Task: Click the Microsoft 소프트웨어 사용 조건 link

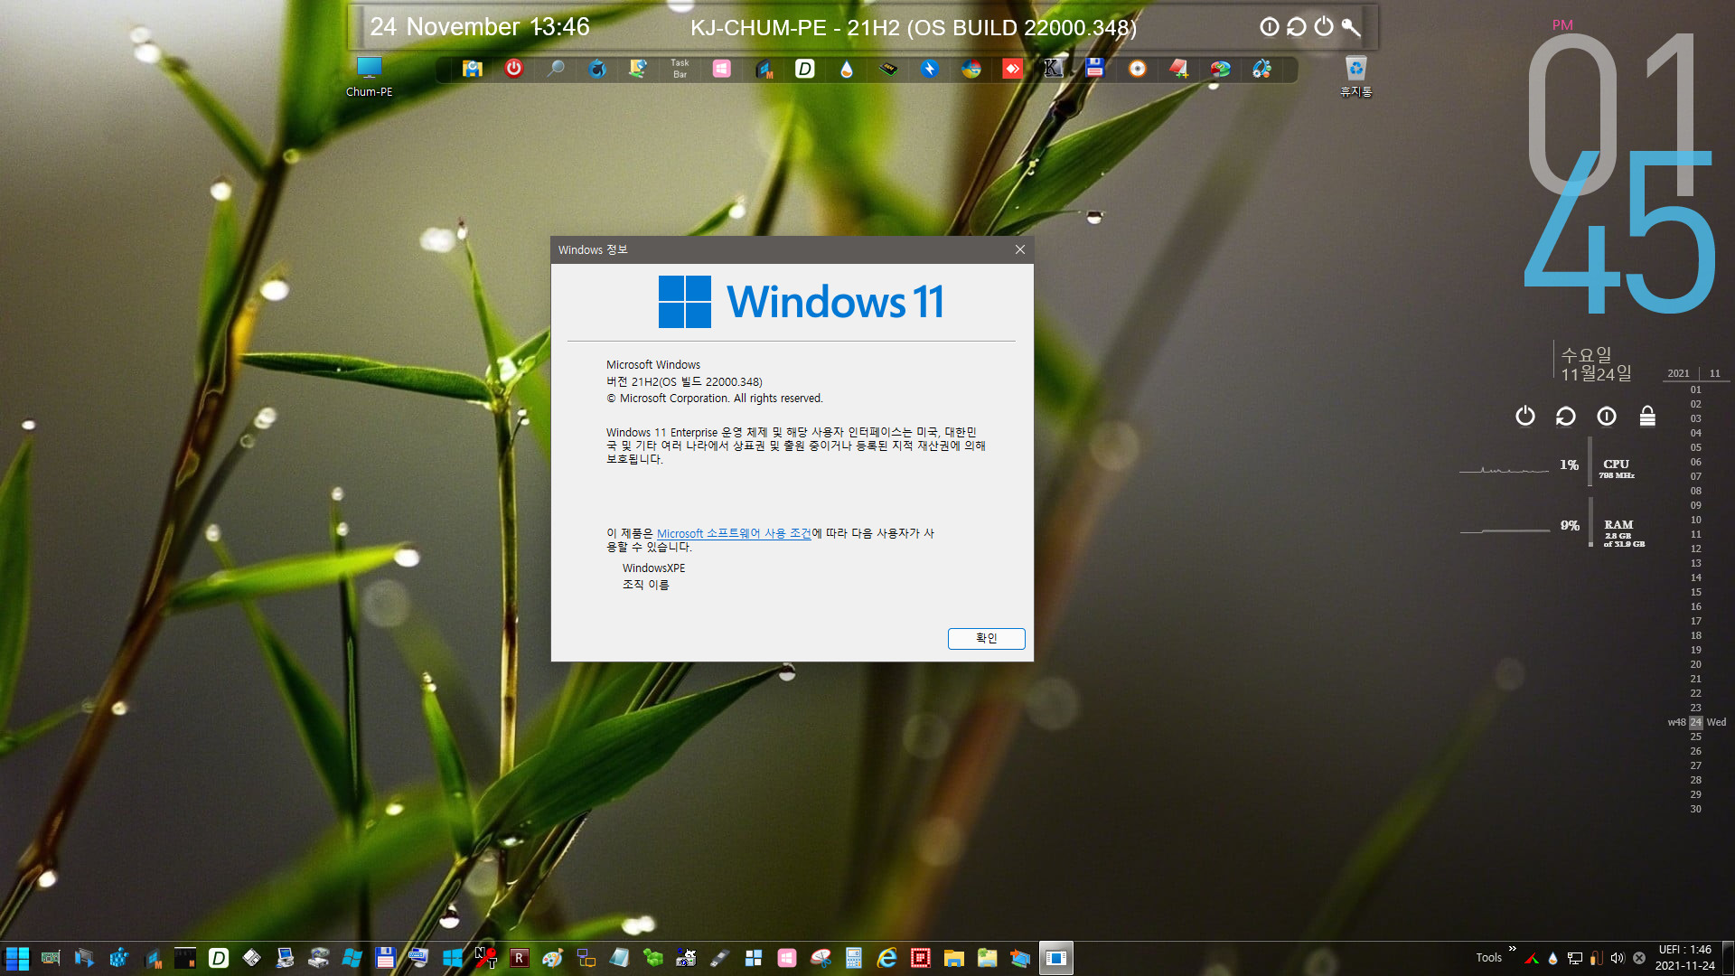Action: pyautogui.click(x=734, y=533)
